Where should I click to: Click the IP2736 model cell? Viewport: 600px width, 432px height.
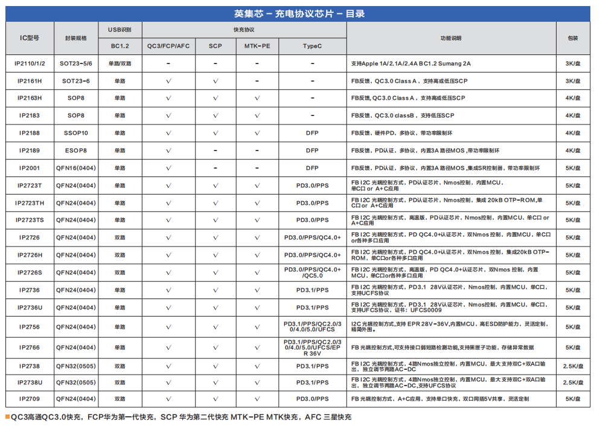pos(30,290)
